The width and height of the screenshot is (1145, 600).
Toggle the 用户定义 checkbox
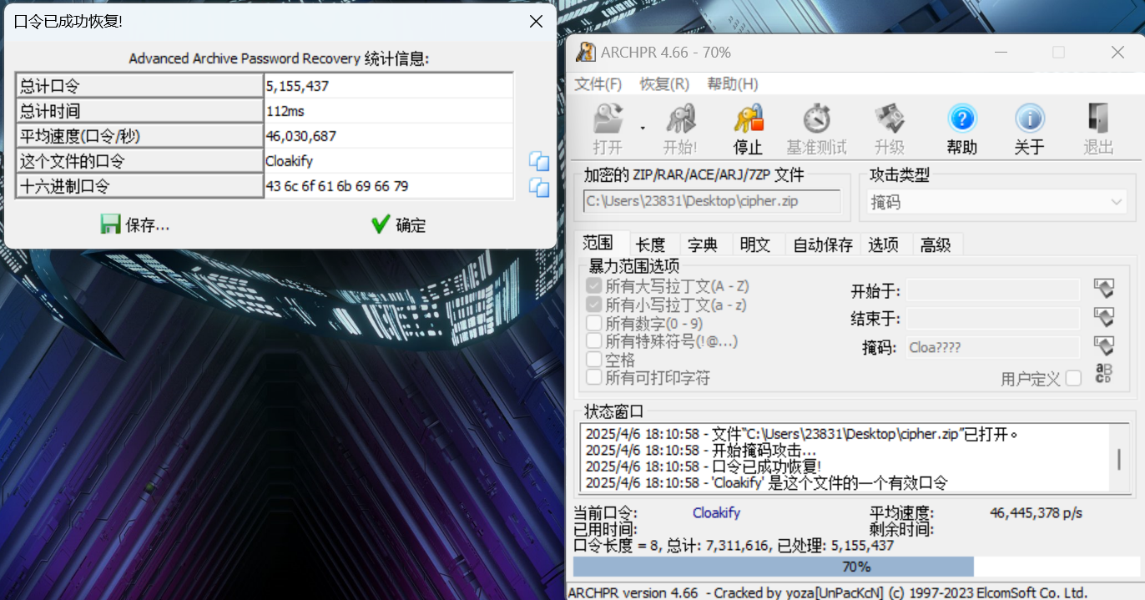(1073, 379)
